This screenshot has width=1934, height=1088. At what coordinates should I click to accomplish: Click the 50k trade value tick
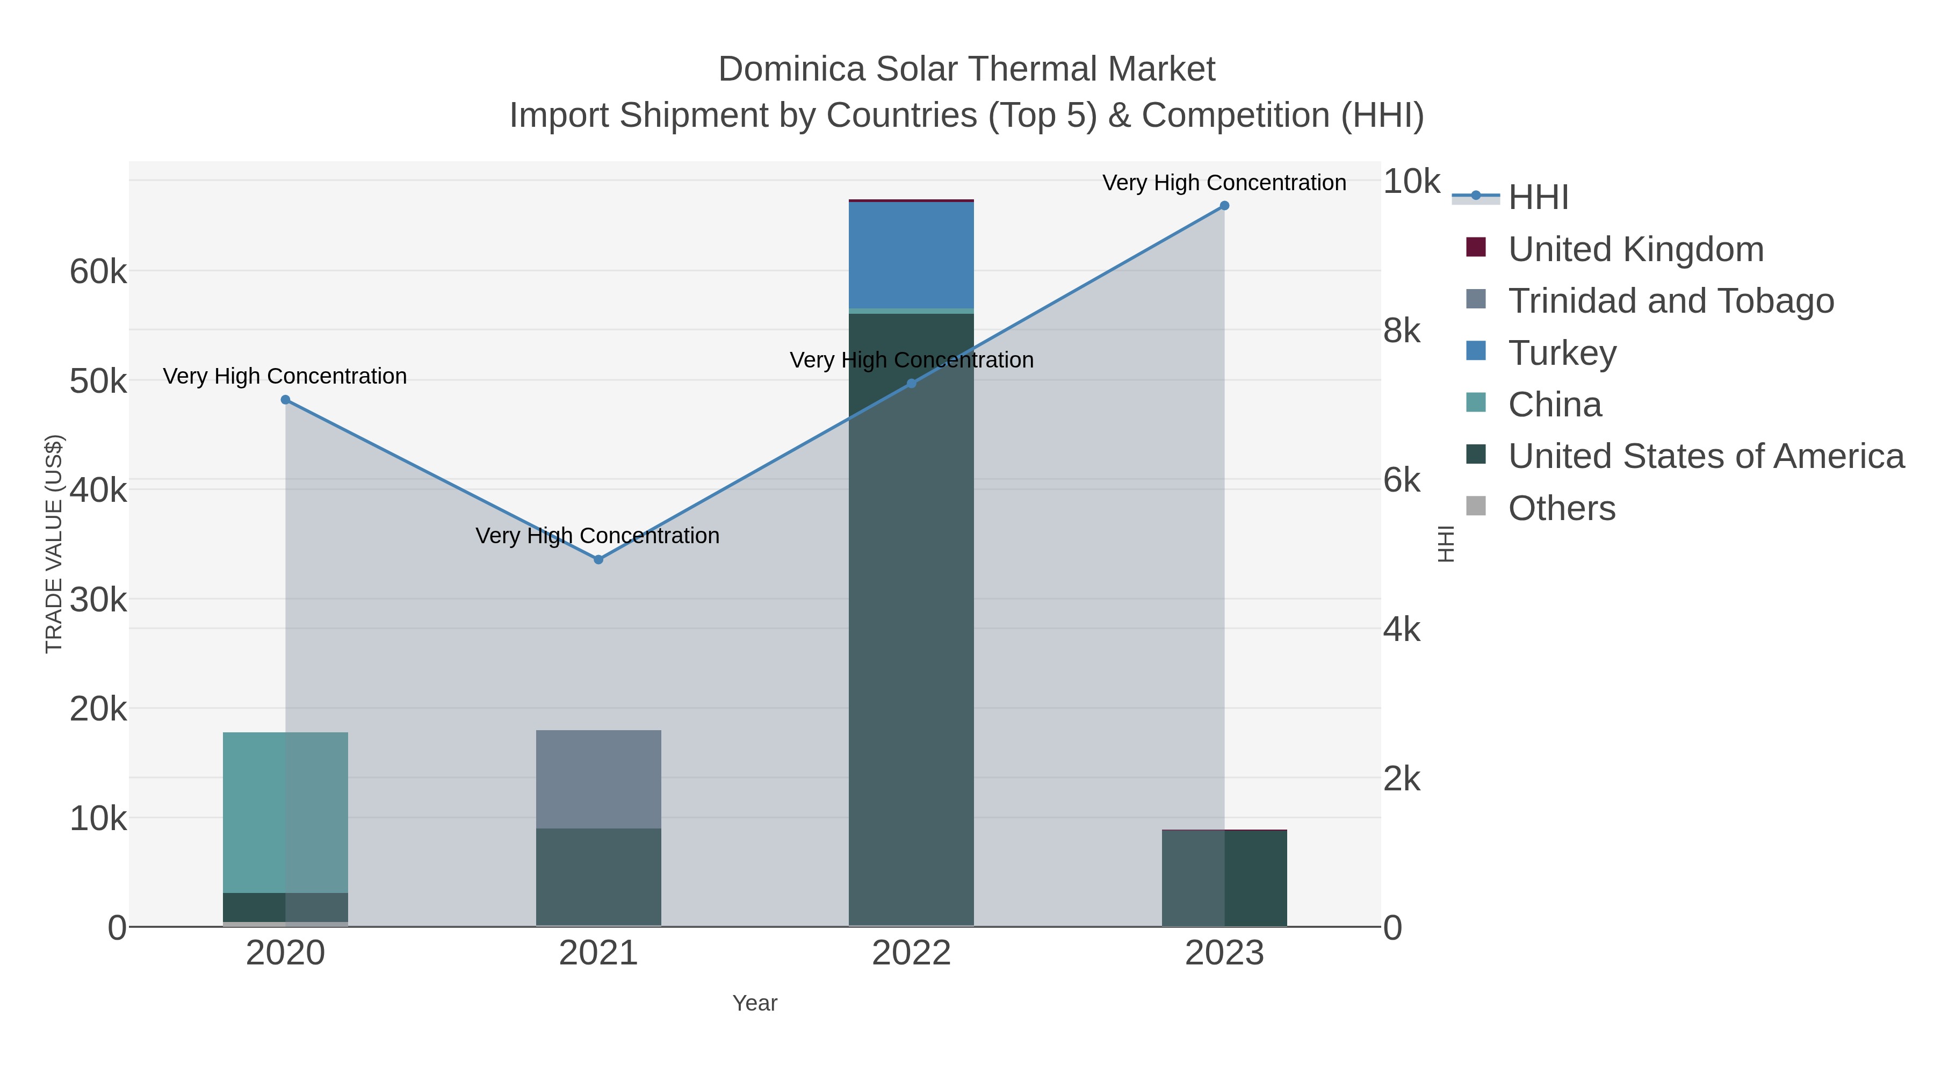coord(98,381)
